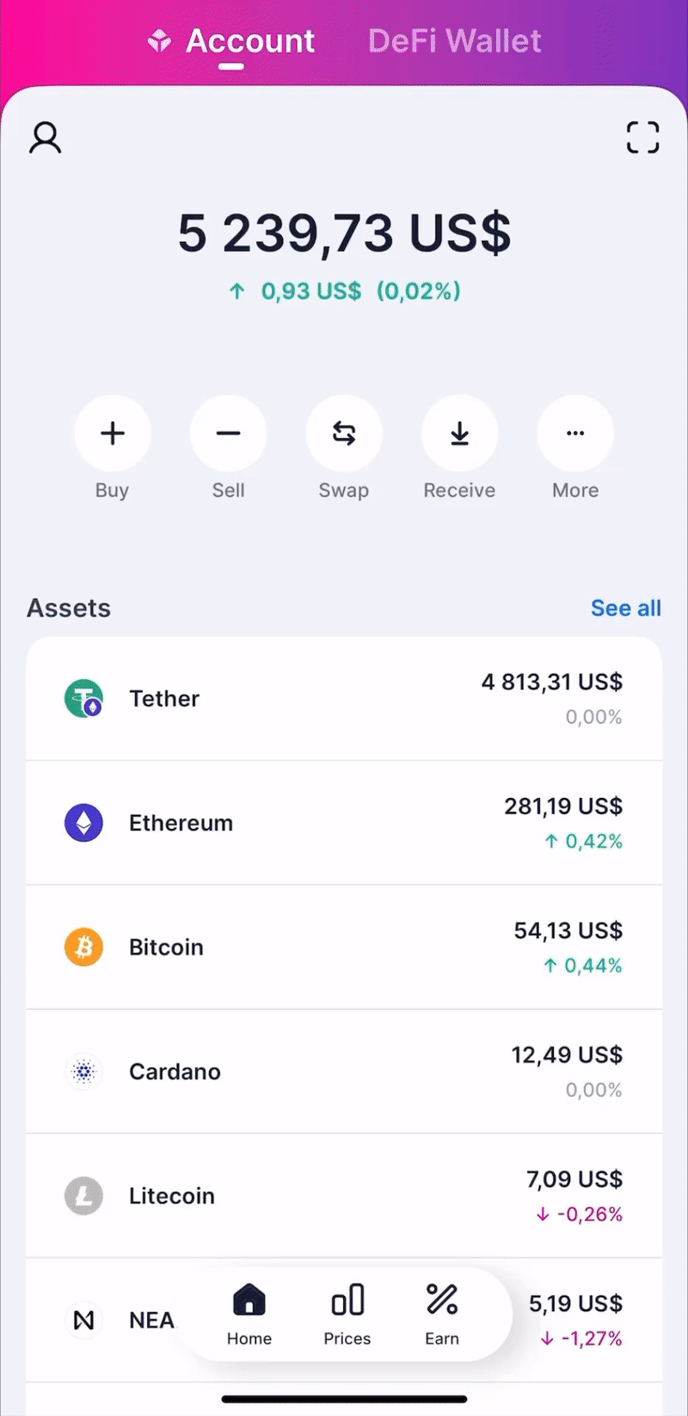Tap the NEAR coin icon
Viewport: 688px width, 1416px height.
pyautogui.click(x=83, y=1320)
